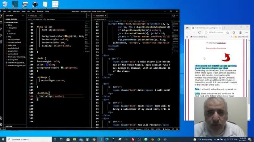This screenshot has width=254, height=142.
Task: Open the View menu
Action: 23,11
